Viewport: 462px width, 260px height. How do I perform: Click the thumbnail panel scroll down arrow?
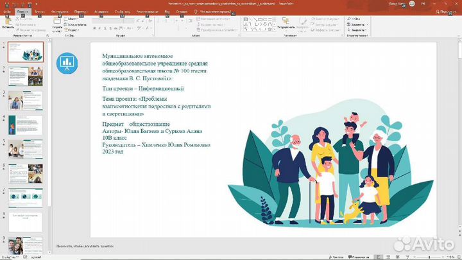pyautogui.click(x=49, y=252)
